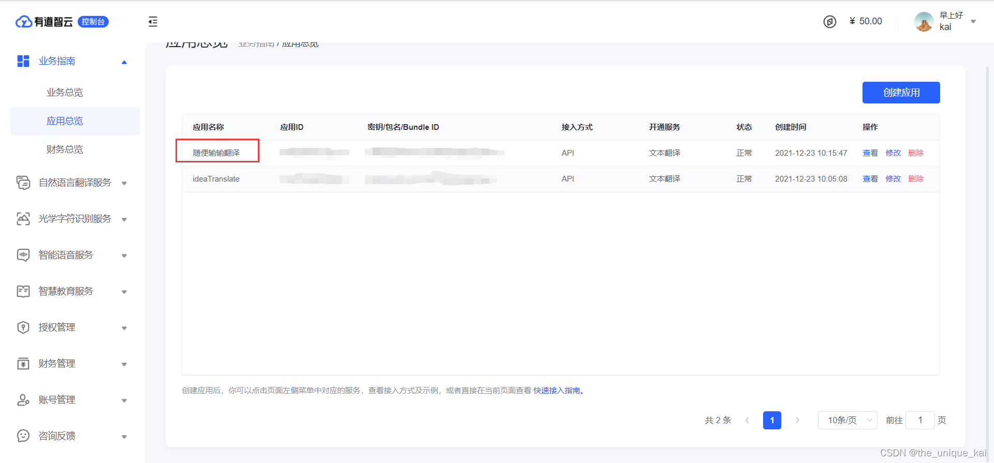Click the 共 2 条 total count
Image resolution: width=994 pixels, height=463 pixels.
point(718,420)
